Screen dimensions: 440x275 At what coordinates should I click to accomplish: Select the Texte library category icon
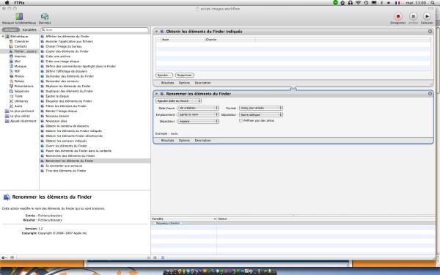point(12,96)
